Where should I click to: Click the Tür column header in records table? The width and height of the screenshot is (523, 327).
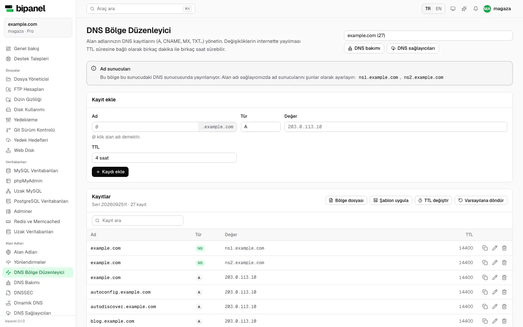click(198, 235)
